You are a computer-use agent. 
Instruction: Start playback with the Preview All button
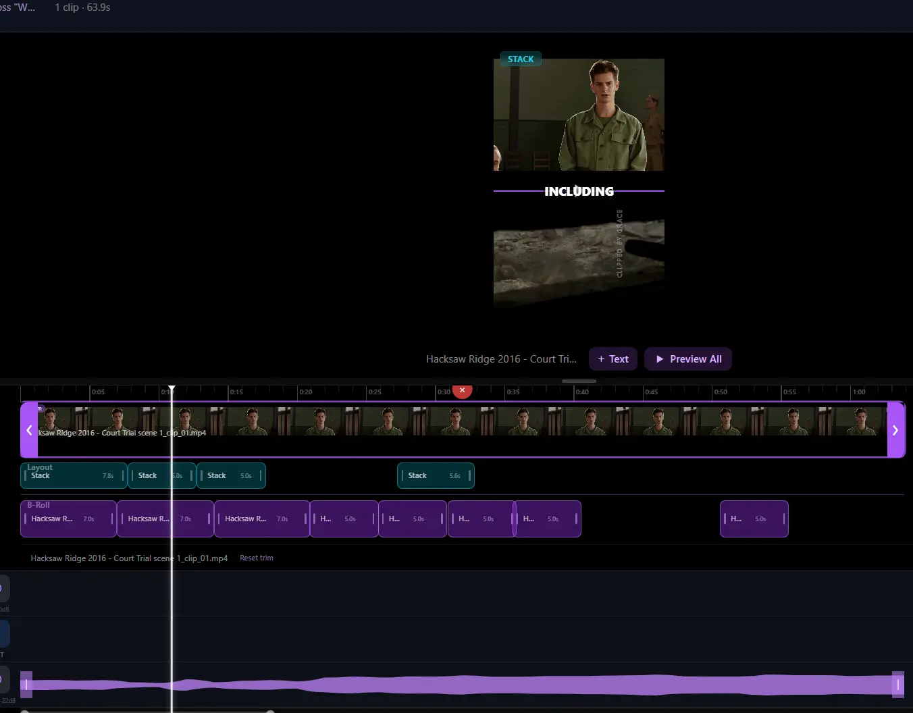pyautogui.click(x=688, y=359)
